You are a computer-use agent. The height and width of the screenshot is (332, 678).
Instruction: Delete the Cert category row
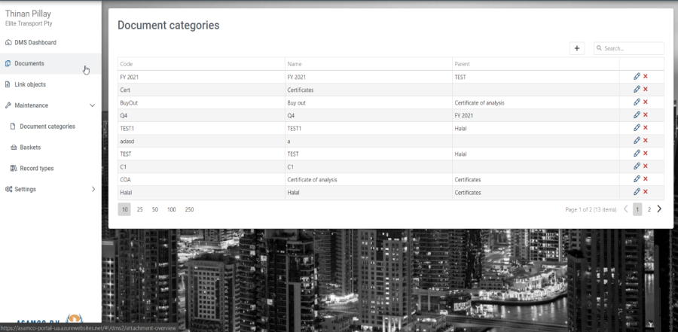coord(646,90)
